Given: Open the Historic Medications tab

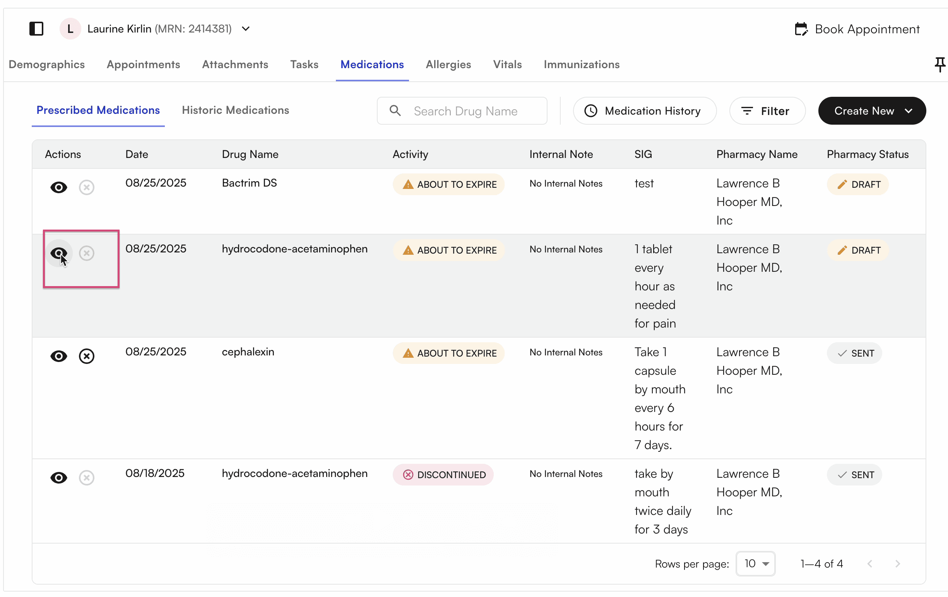Looking at the screenshot, I should point(235,110).
